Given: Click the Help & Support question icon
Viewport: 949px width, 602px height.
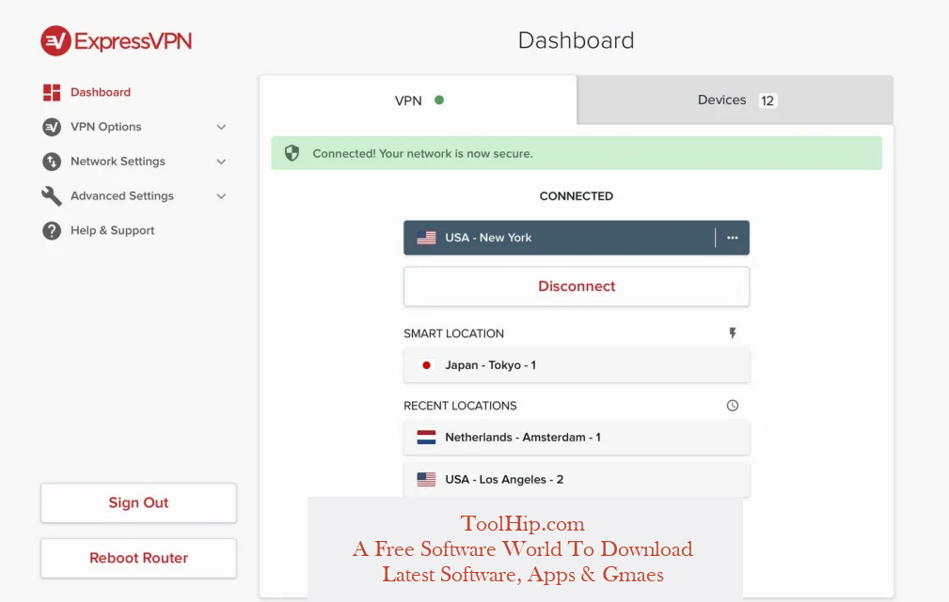Looking at the screenshot, I should 52,230.
